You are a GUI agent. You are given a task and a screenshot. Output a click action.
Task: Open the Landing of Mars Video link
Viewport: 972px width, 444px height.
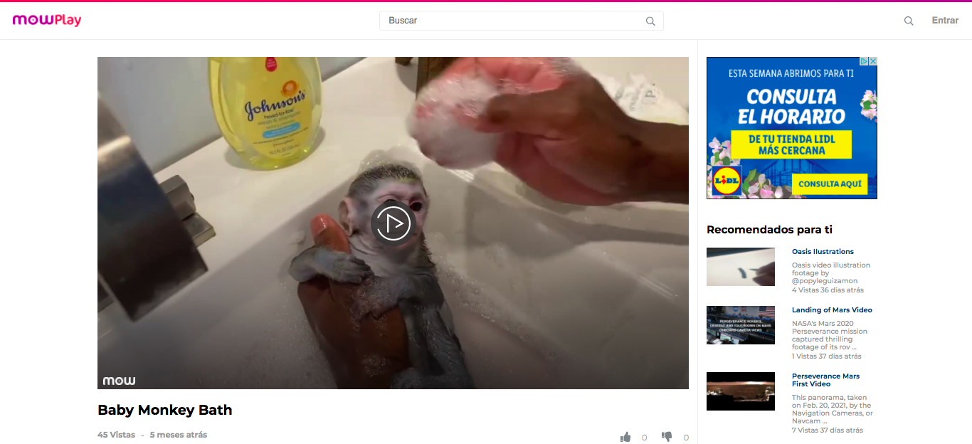tap(832, 310)
